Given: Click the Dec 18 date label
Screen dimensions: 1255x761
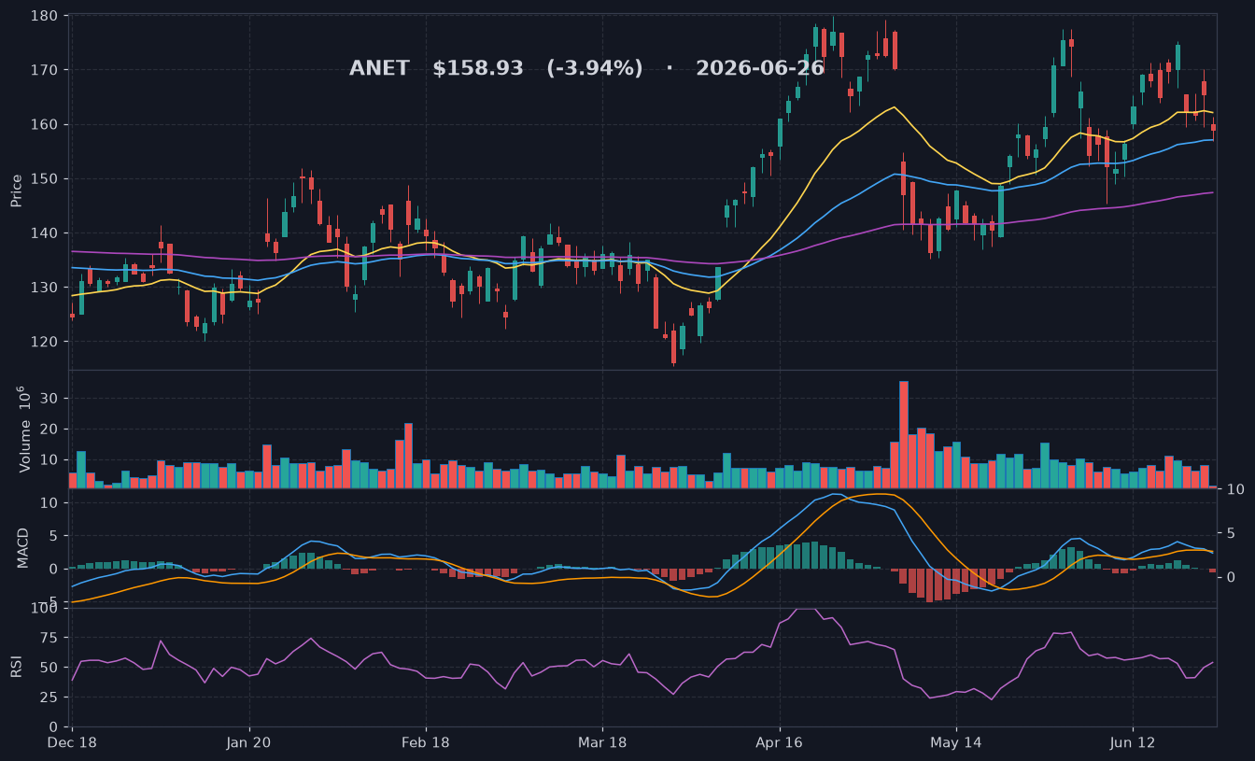Looking at the screenshot, I should tap(72, 743).
